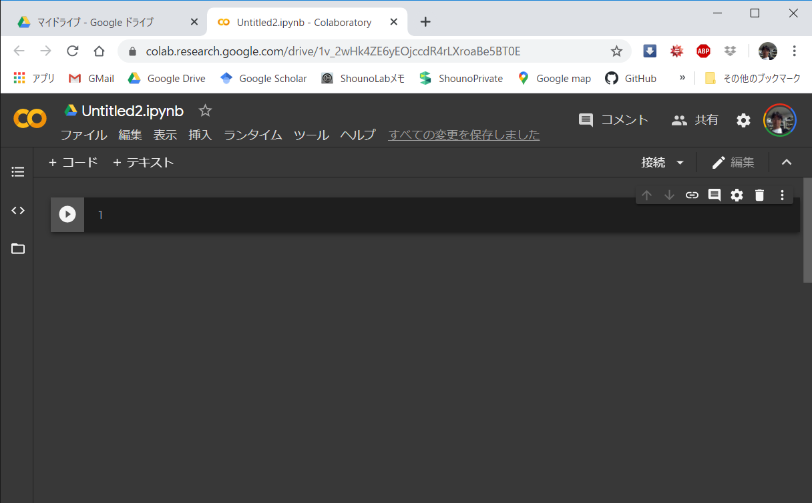Open the Dropbox extension icon
Screen dimensions: 812x503
[x=730, y=51]
